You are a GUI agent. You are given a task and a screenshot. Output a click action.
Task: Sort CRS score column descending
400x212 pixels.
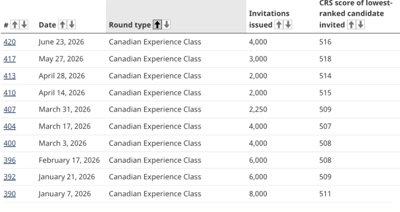[x=361, y=25]
